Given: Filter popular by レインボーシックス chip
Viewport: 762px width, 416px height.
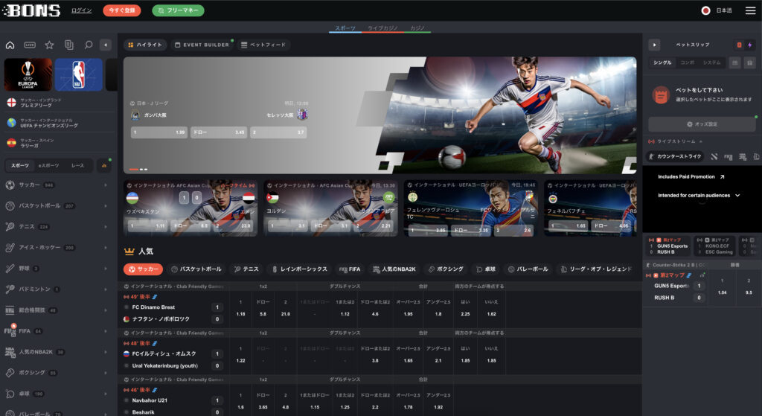Looking at the screenshot, I should pyautogui.click(x=299, y=269).
